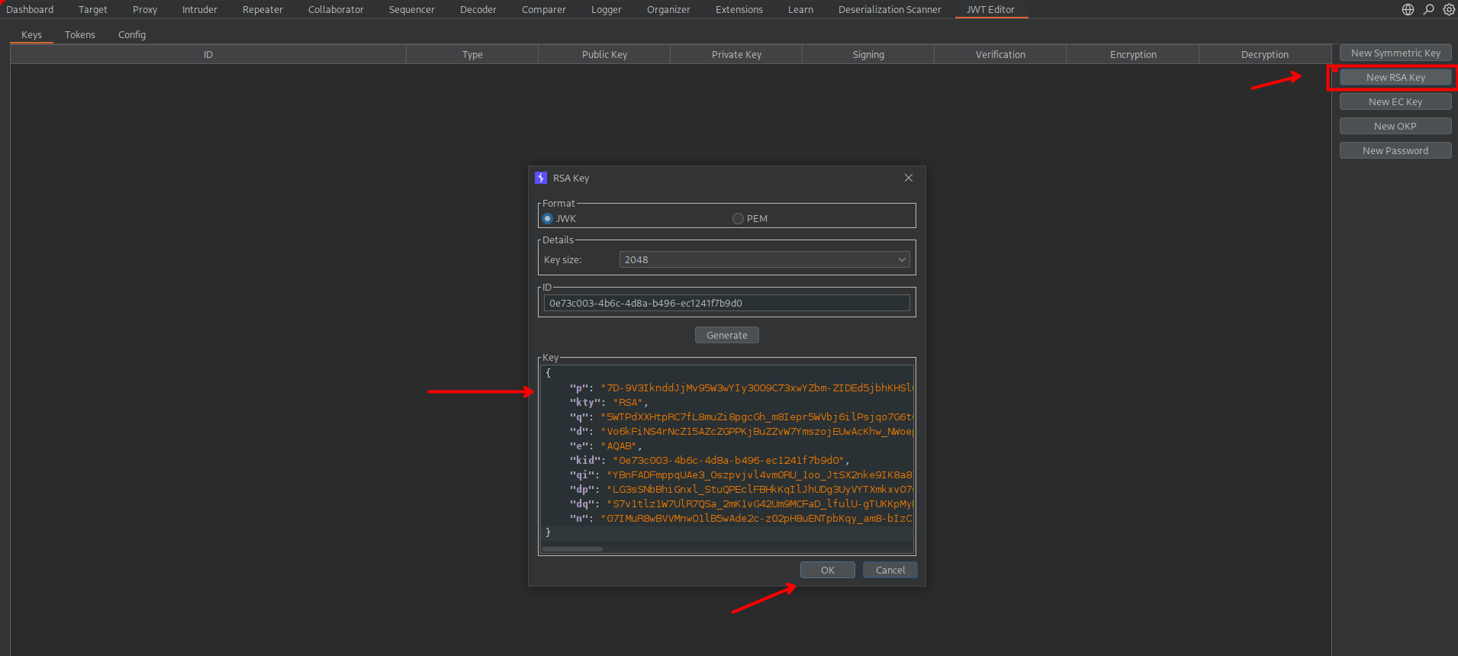Screen dimensions: 1458x656
Task: Click the New EC Key button
Action: click(x=1395, y=102)
